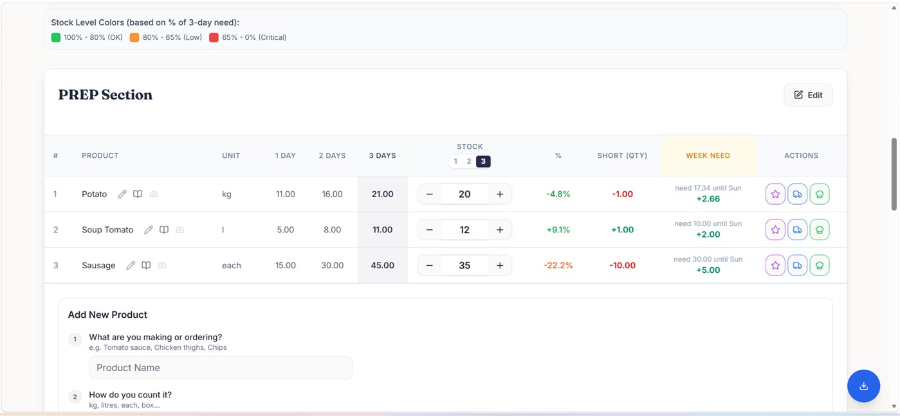900x416 pixels.
Task: Click the purple star action for Soup Tomato
Action: point(775,230)
